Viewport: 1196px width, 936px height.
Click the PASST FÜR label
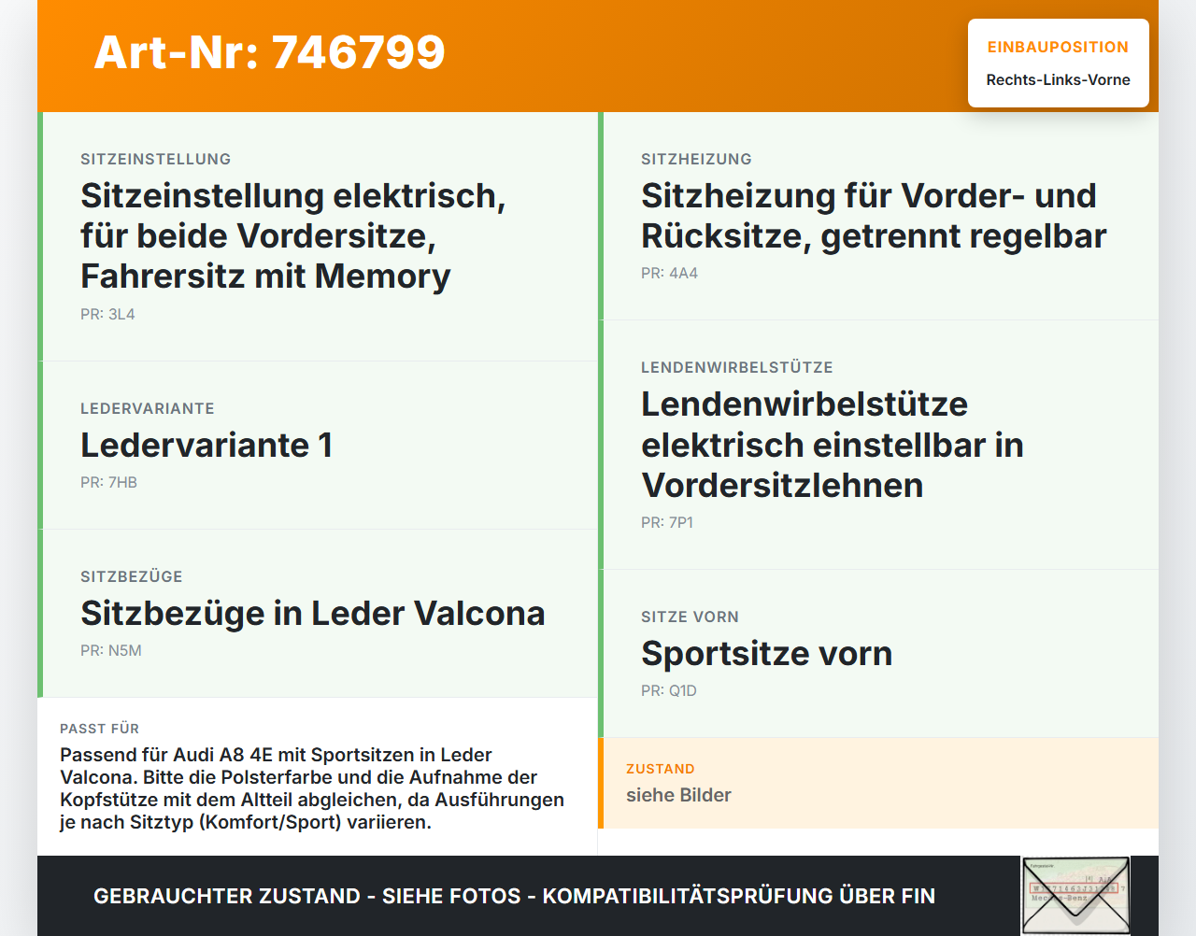tap(99, 729)
